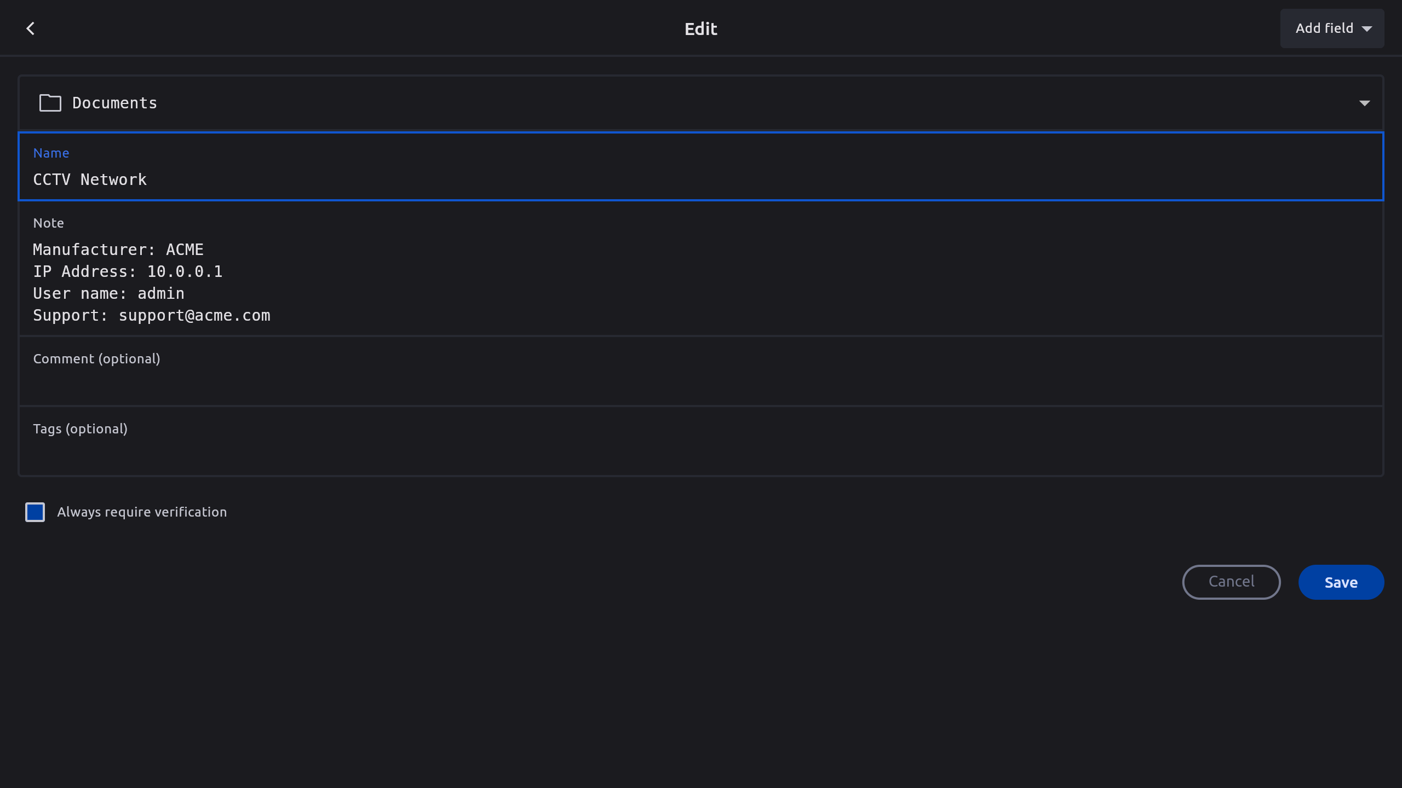This screenshot has width=1402, height=788.
Task: Open the Documents folder selector
Action: (700, 103)
